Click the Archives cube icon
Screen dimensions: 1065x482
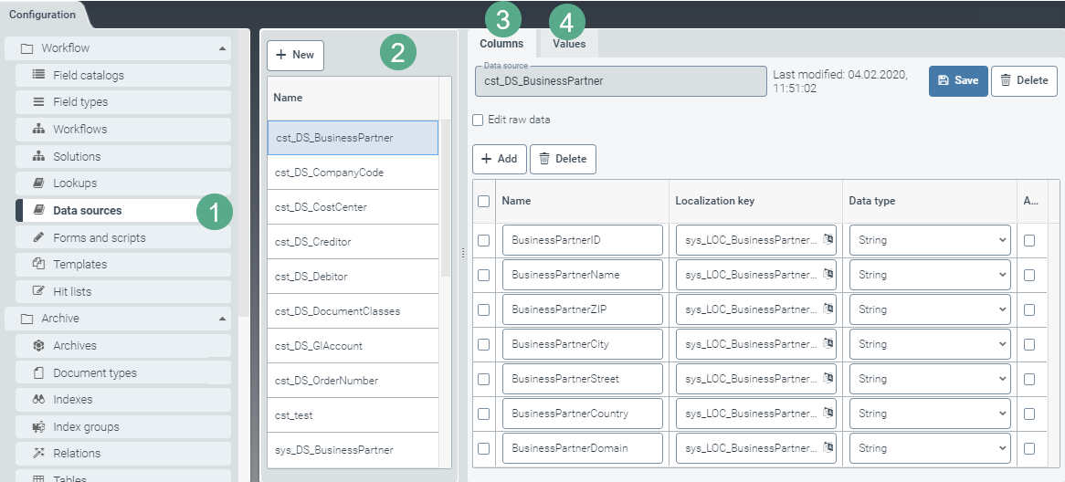(x=38, y=345)
